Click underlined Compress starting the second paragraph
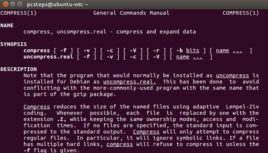 point(37,107)
